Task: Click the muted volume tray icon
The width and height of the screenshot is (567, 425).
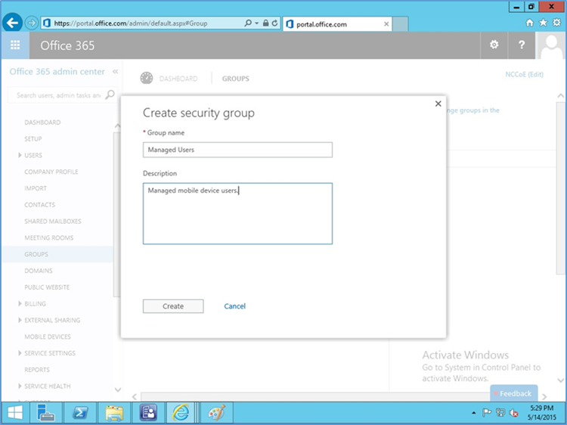Action: coord(513,413)
